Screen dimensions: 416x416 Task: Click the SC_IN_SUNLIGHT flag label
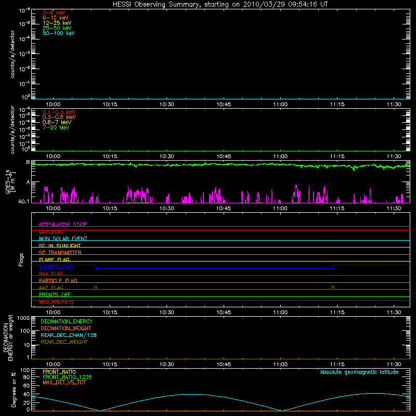60,245
